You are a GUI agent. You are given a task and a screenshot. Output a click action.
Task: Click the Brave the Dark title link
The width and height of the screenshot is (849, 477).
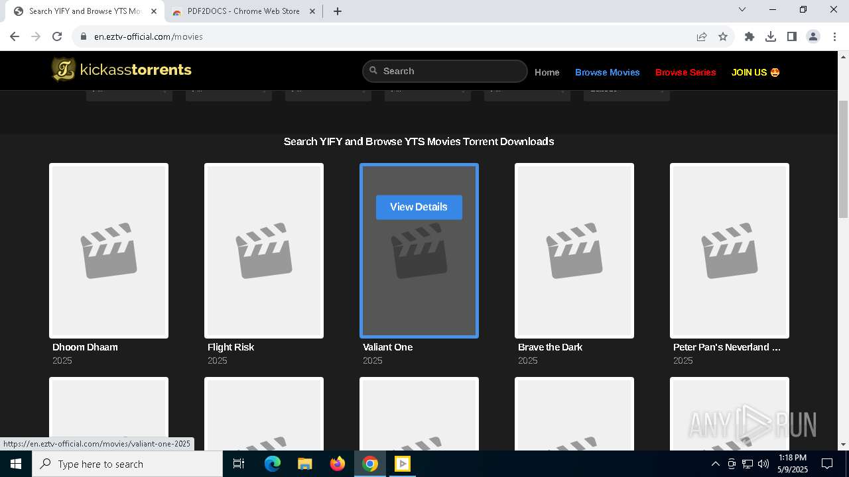(550, 347)
